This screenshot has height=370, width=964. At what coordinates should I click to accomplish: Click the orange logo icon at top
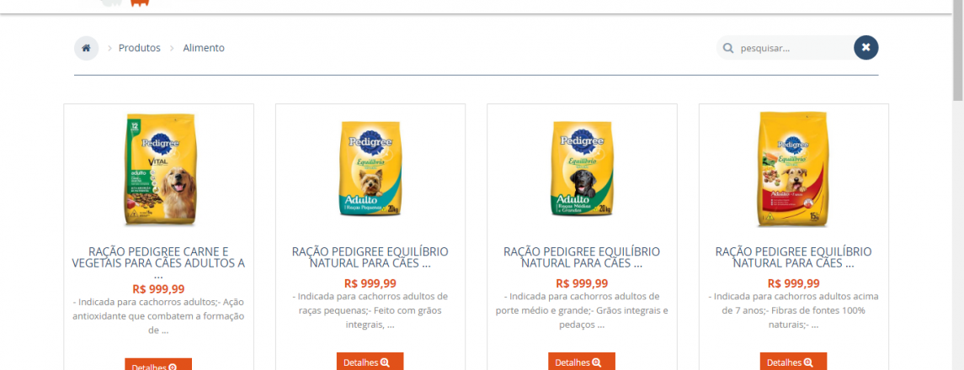(x=140, y=3)
